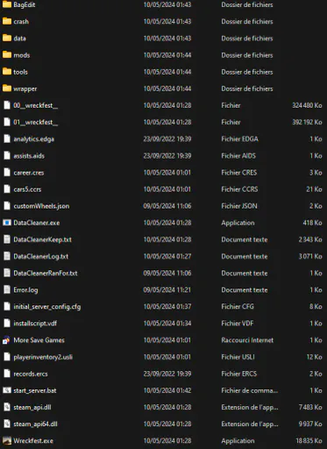The image size is (327, 449).
Task: Select the initial_server_config.cfg file icon
Action: [7, 307]
